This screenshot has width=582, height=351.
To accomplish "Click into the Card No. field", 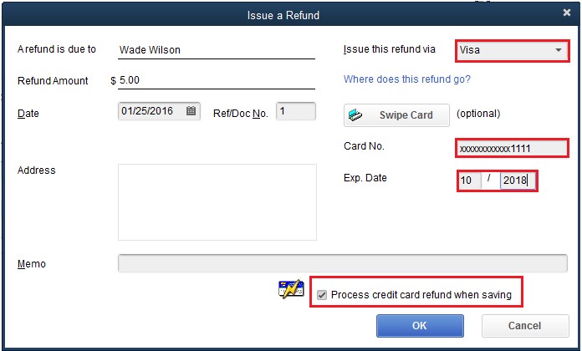I will [512, 149].
